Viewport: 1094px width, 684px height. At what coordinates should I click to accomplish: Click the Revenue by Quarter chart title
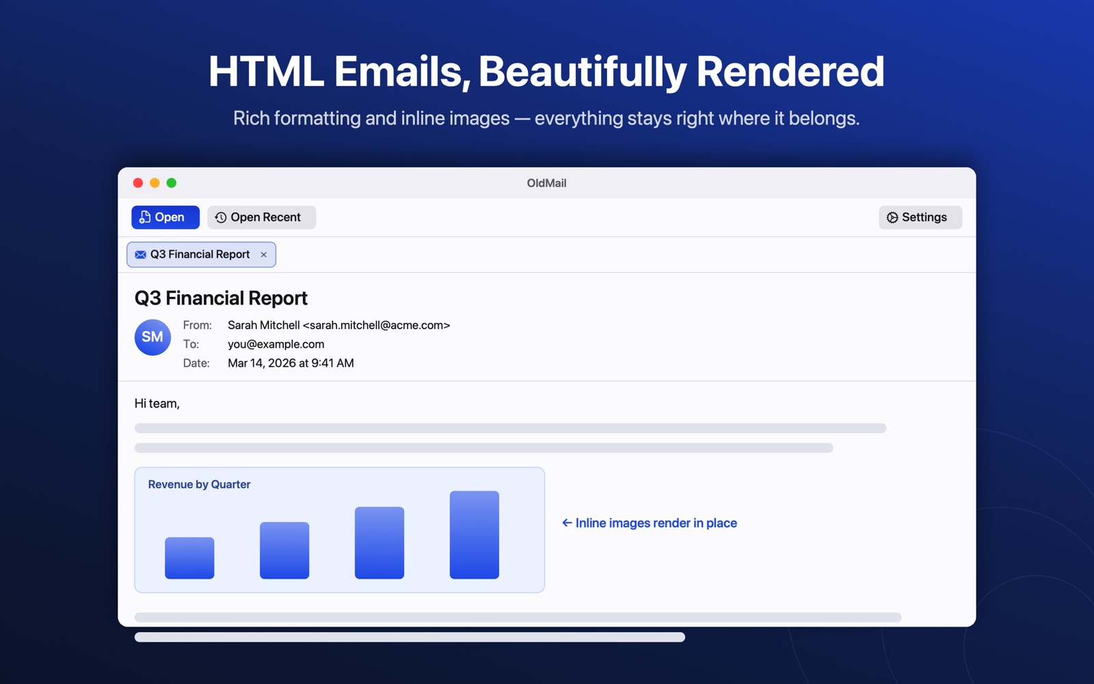click(199, 484)
